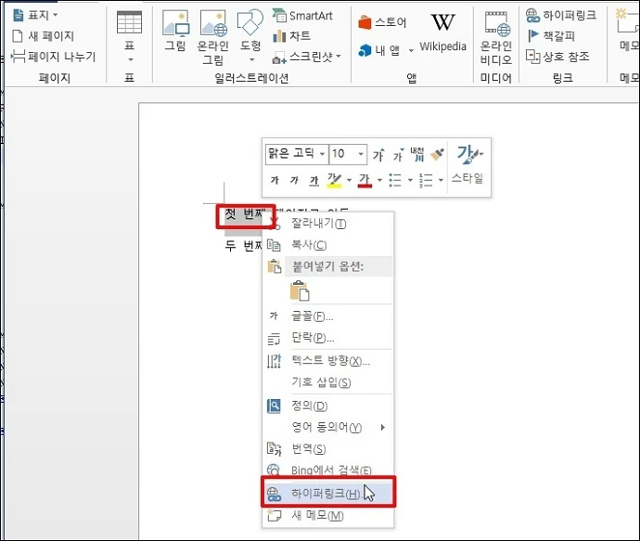Select 텍스트 방향(X)... text direction

tap(328, 361)
